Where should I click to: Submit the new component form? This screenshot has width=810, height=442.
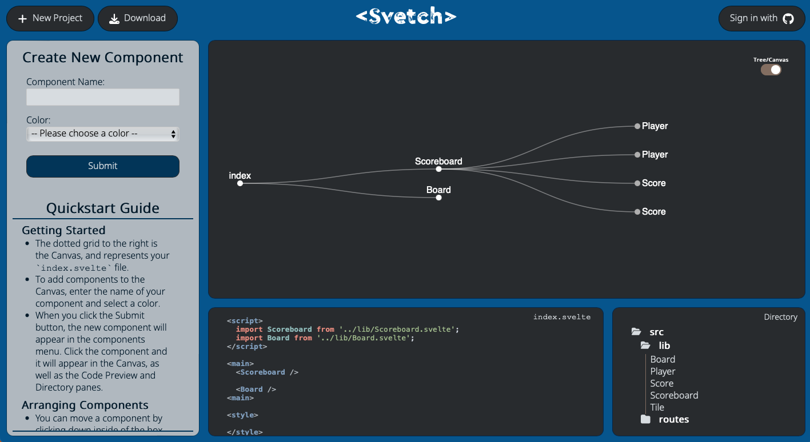(103, 166)
